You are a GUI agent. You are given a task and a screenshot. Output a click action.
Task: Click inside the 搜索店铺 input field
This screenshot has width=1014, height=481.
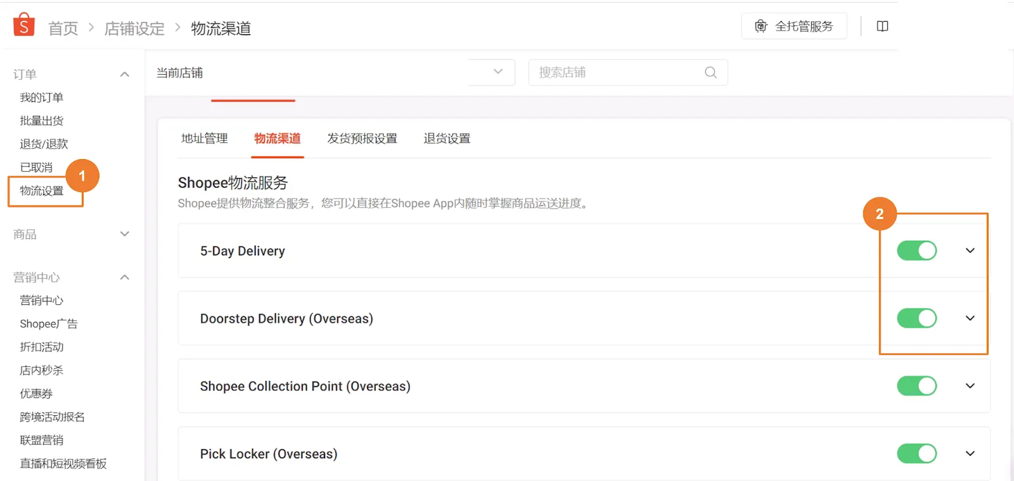[x=608, y=72]
